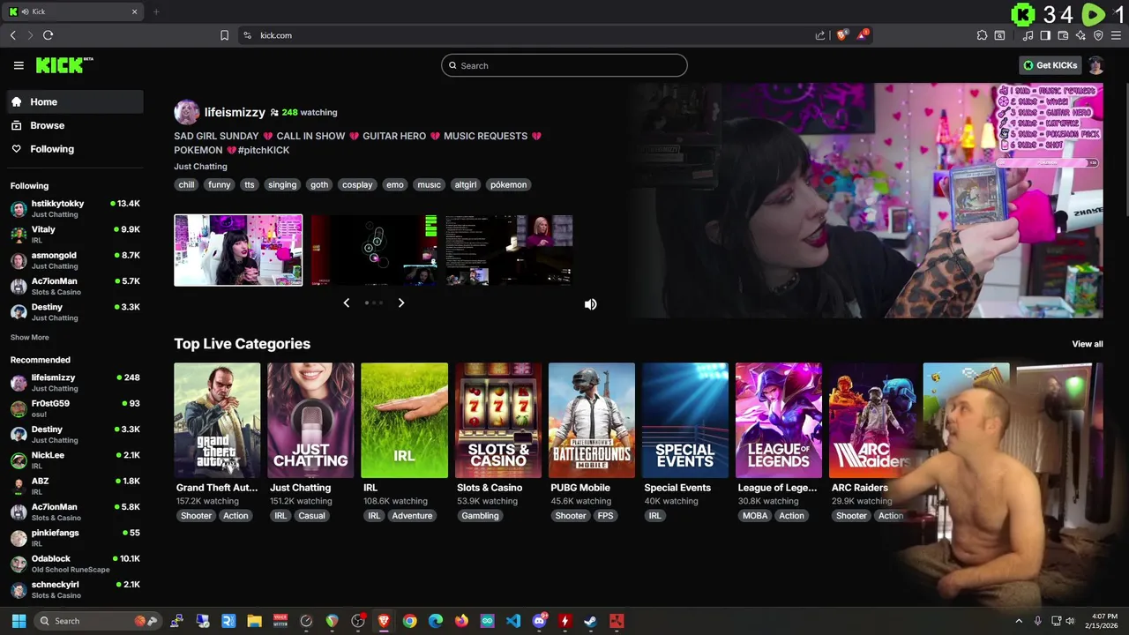
Task: Click the MOBA tag under League of Legends
Action: [755, 516]
